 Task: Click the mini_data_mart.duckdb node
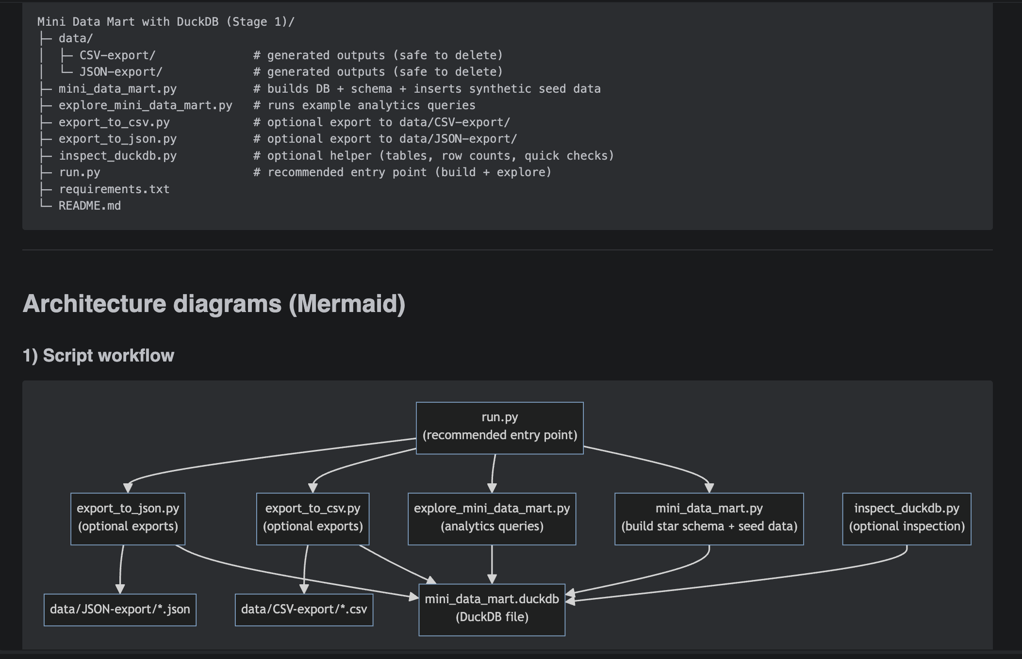(491, 609)
